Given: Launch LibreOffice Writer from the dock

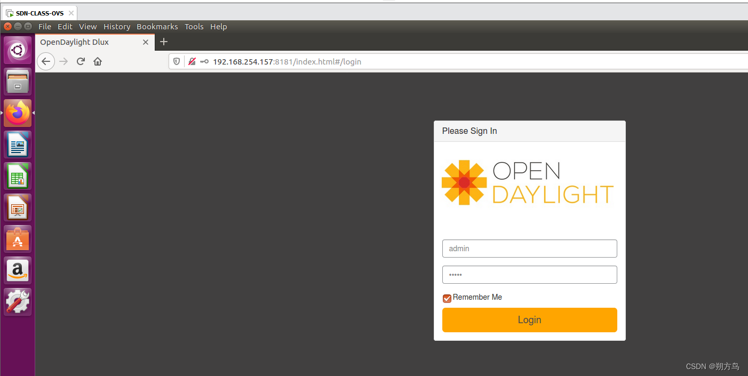Looking at the screenshot, I should (x=18, y=145).
